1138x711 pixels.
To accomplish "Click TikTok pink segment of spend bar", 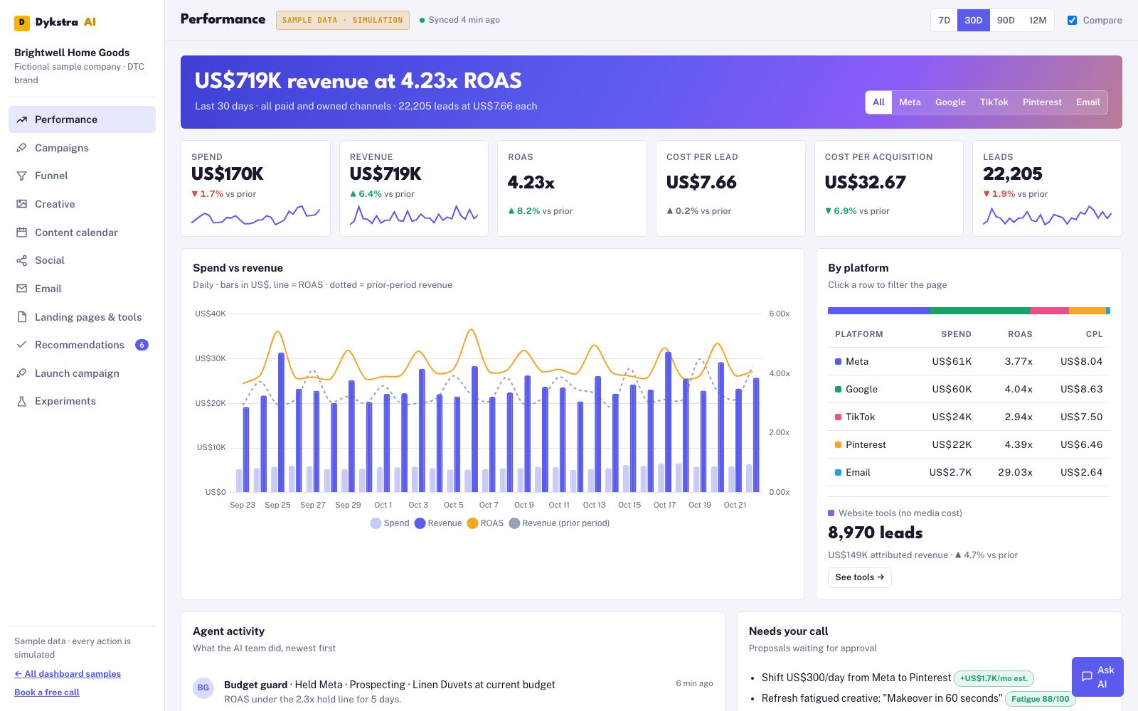I will tap(1049, 311).
